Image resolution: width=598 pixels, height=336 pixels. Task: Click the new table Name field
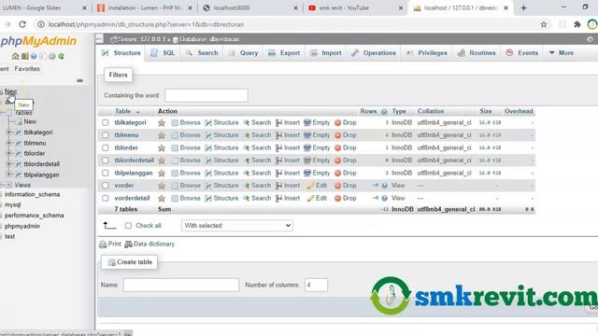click(181, 285)
